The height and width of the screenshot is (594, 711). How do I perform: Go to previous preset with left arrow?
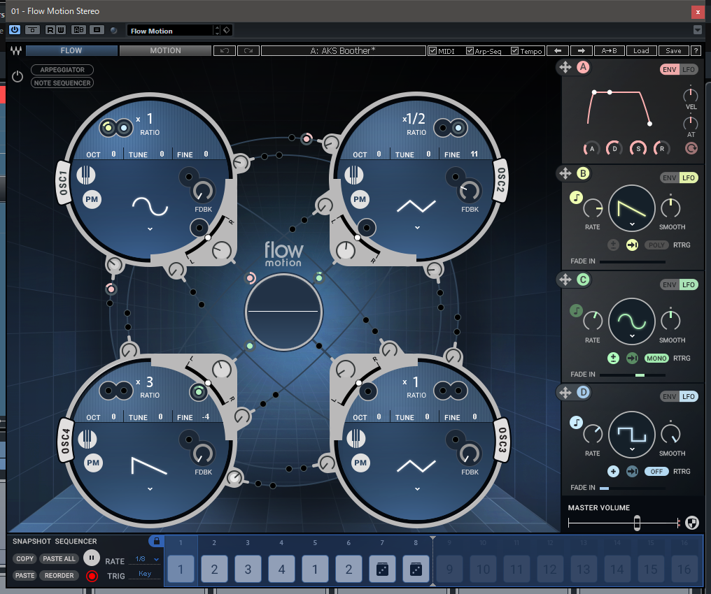tap(558, 51)
